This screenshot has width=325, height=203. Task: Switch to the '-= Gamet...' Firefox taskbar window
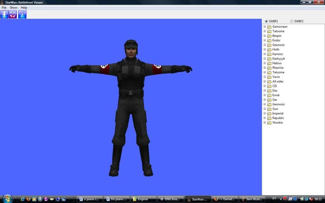225,199
